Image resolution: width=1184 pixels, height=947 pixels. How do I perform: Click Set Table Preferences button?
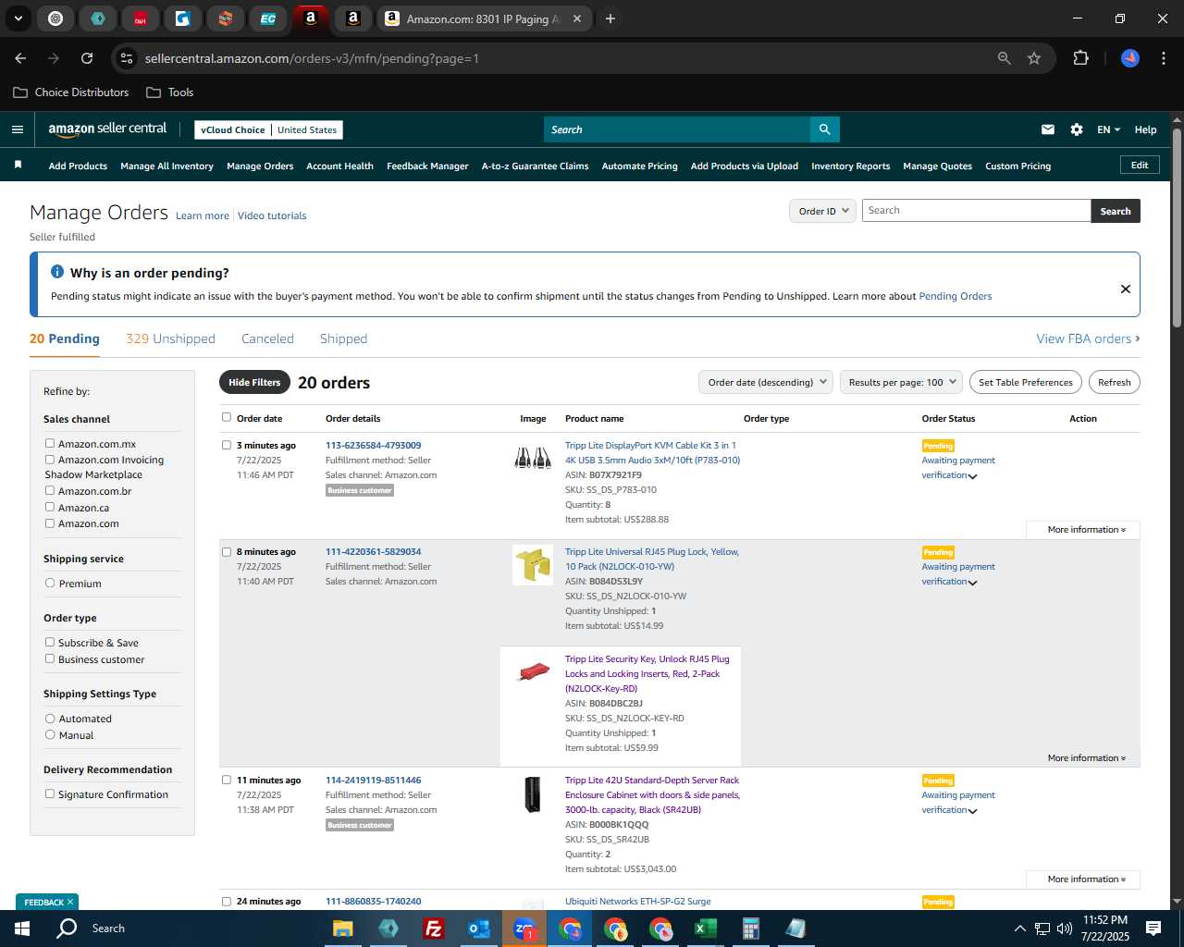pos(1025,382)
